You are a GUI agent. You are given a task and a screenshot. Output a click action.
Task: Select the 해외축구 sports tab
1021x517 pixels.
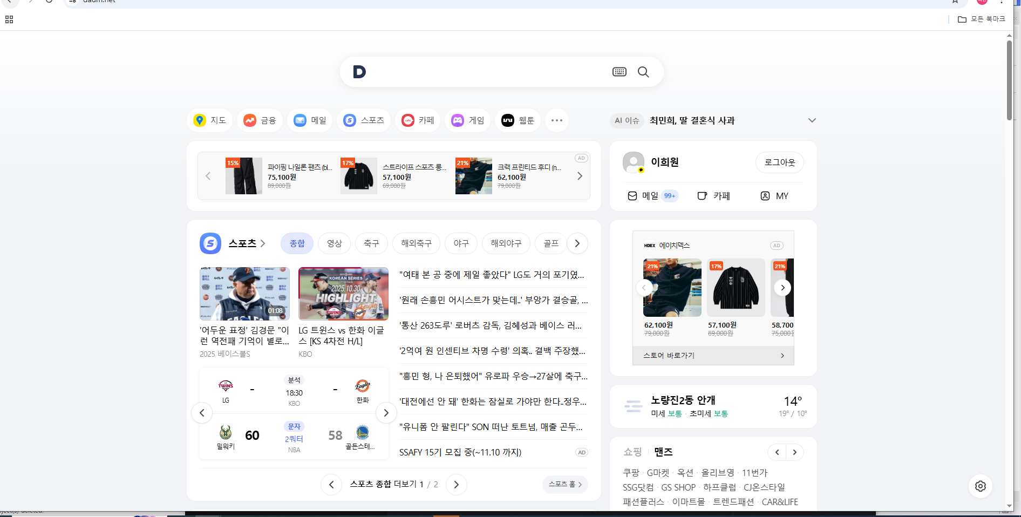pyautogui.click(x=416, y=243)
